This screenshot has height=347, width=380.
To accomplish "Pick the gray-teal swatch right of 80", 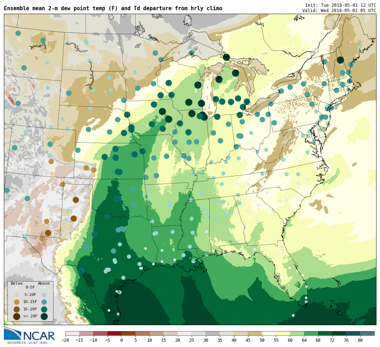I will tap(367, 333).
